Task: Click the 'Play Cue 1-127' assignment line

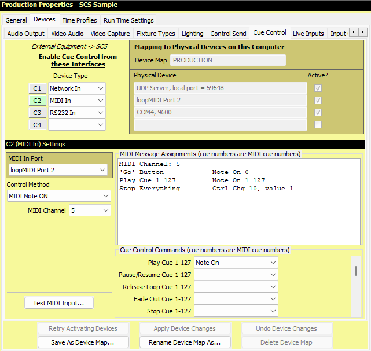Action: point(192,180)
